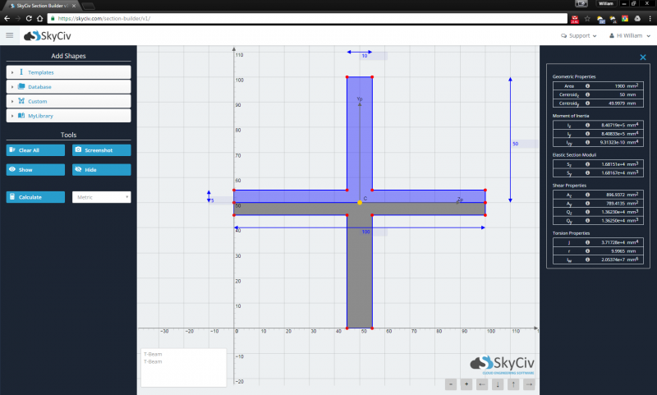The width and height of the screenshot is (657, 395).
Task: Open the Hi William account menu
Action: coord(629,35)
